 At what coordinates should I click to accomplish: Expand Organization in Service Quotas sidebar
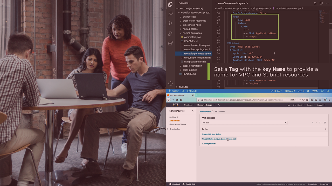click(x=175, y=129)
